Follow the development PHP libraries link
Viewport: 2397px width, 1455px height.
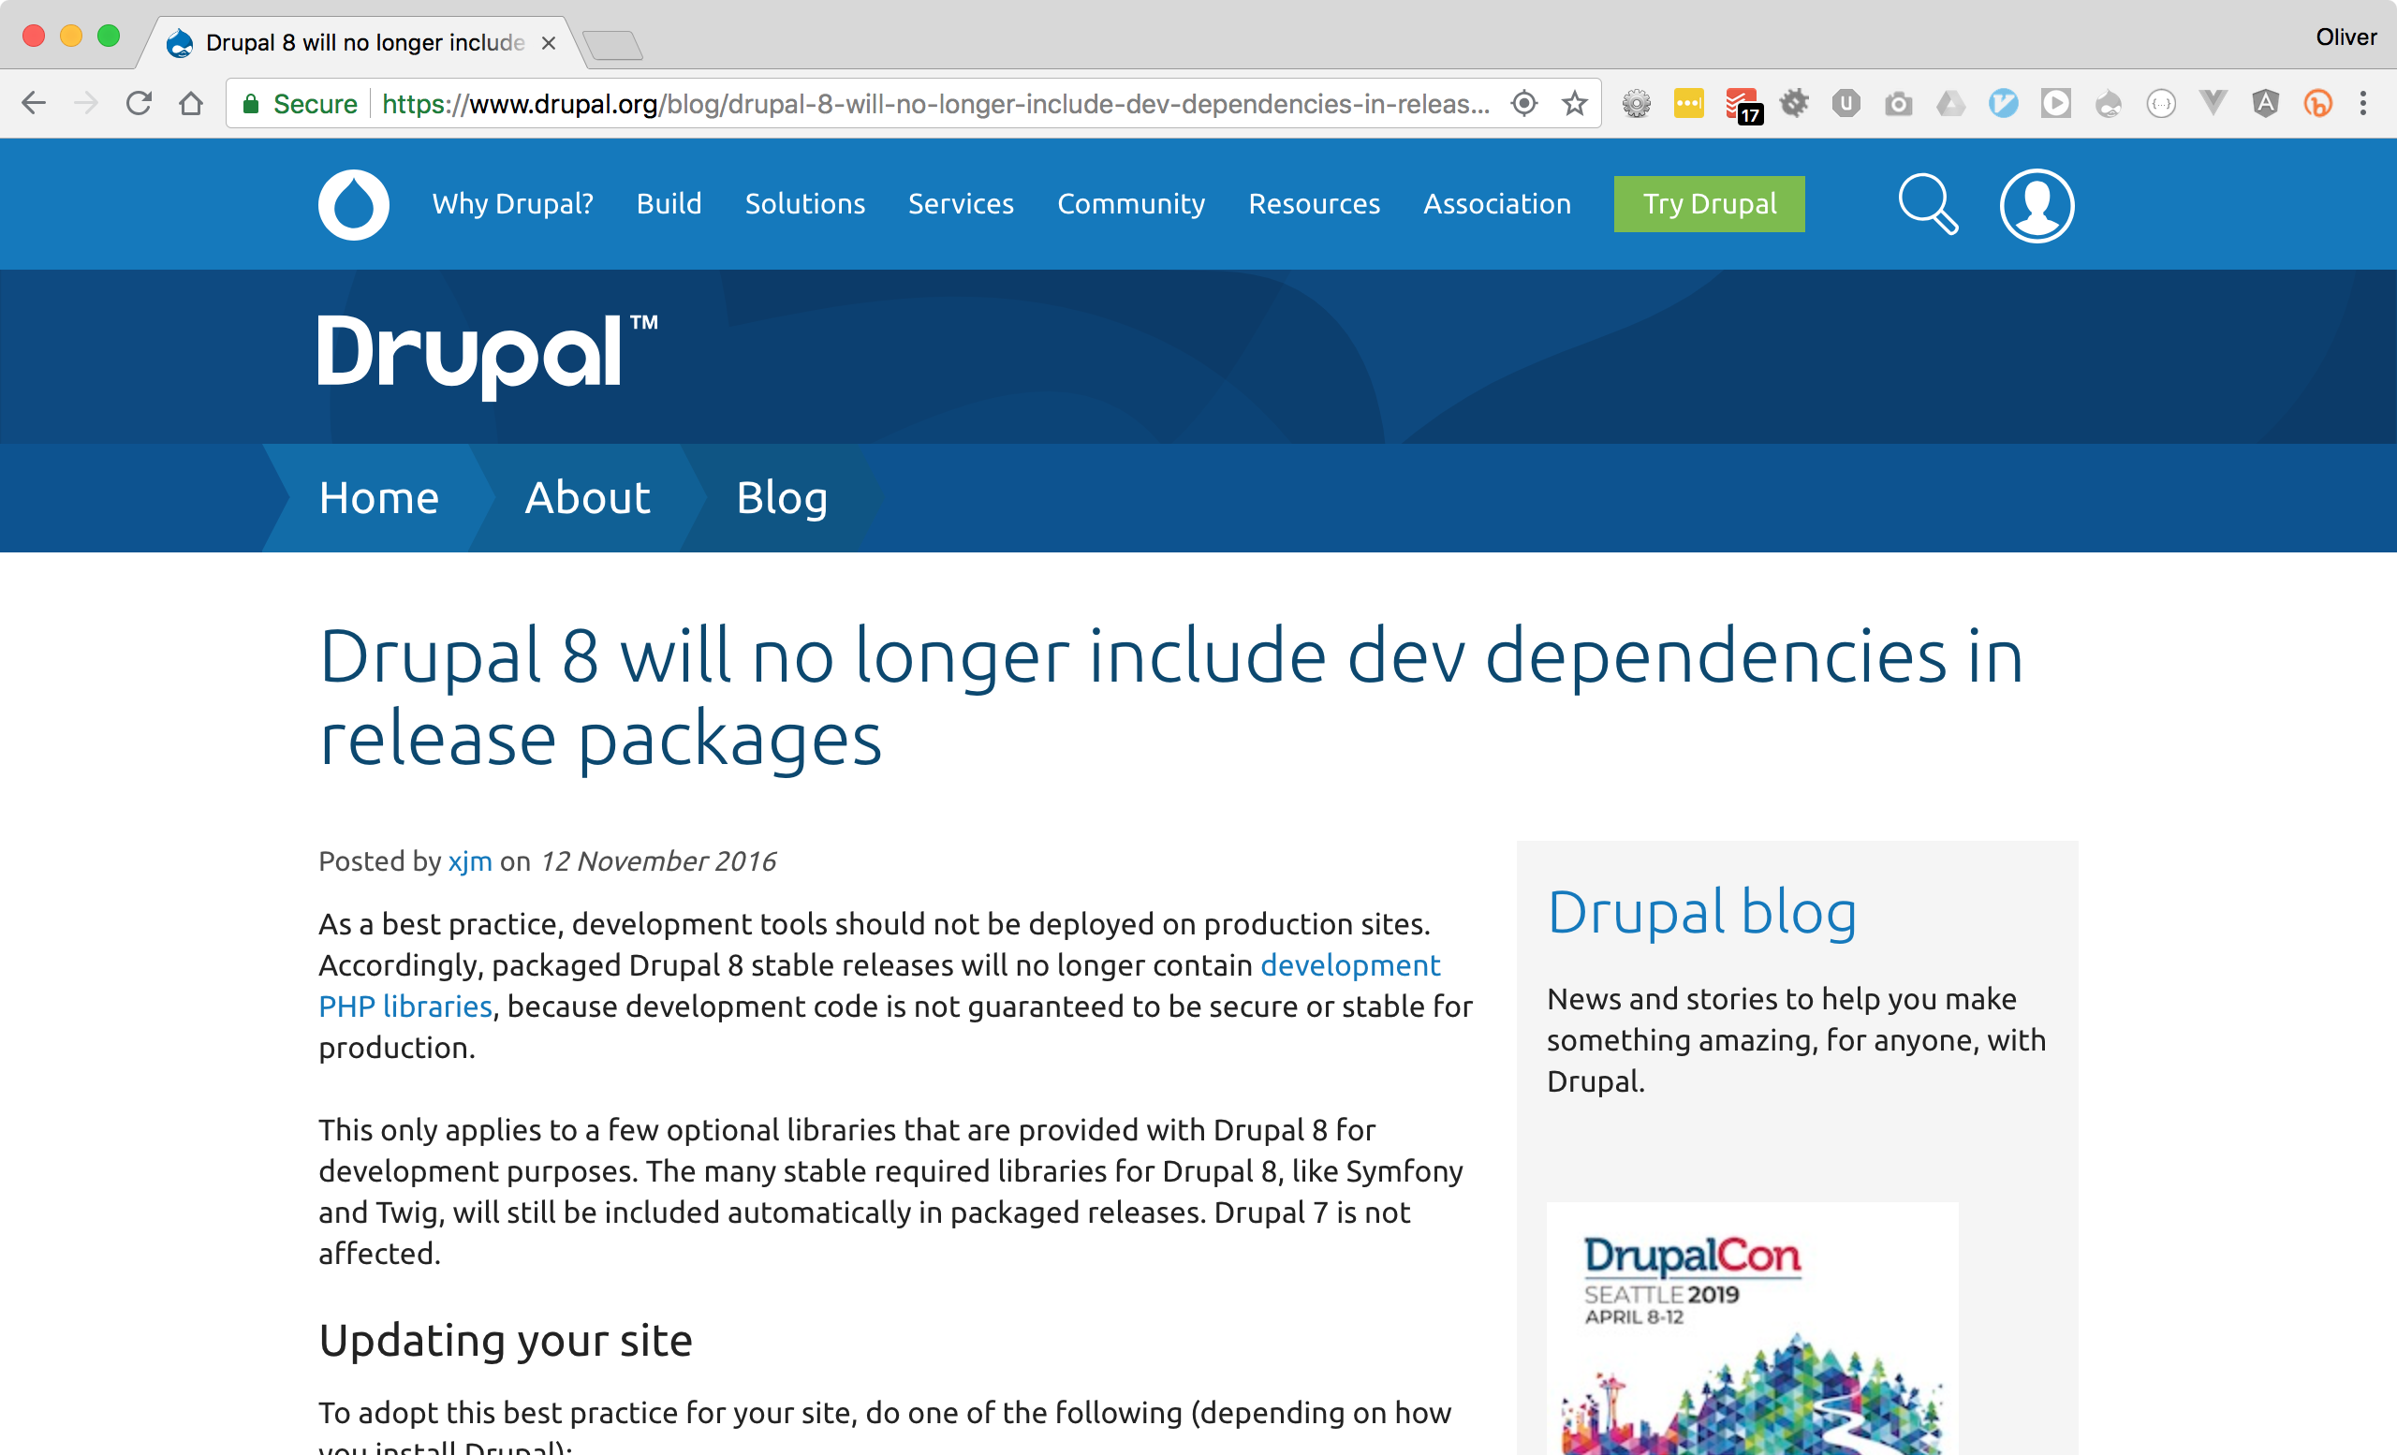point(1349,964)
